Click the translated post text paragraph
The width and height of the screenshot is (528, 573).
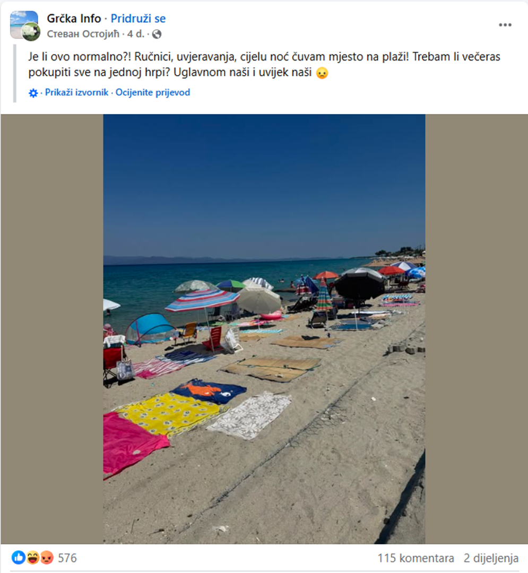[x=264, y=65]
